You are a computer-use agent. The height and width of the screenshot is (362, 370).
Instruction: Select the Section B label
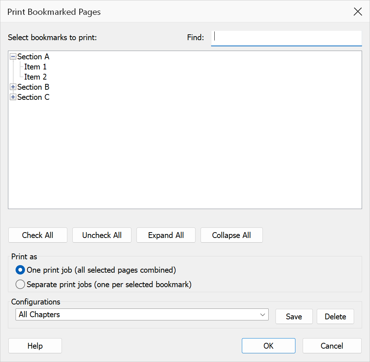pyautogui.click(x=33, y=87)
